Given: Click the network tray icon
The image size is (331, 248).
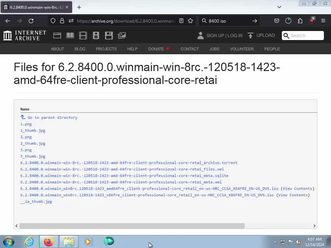Looking at the screenshot, I should point(283,242).
